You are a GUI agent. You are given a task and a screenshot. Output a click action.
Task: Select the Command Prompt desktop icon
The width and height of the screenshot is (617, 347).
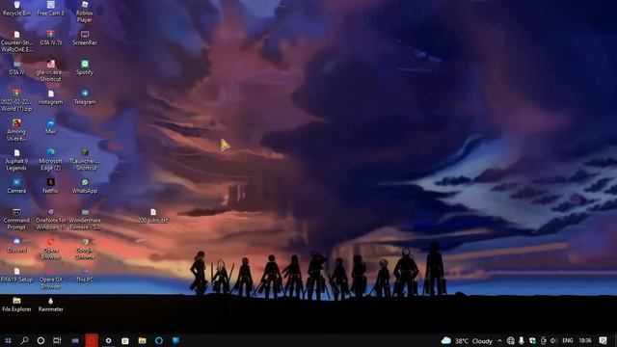(x=16, y=219)
